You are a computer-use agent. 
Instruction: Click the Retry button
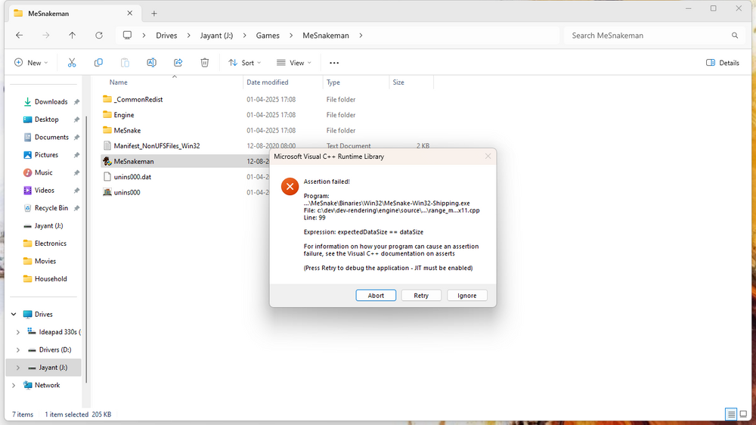(421, 295)
